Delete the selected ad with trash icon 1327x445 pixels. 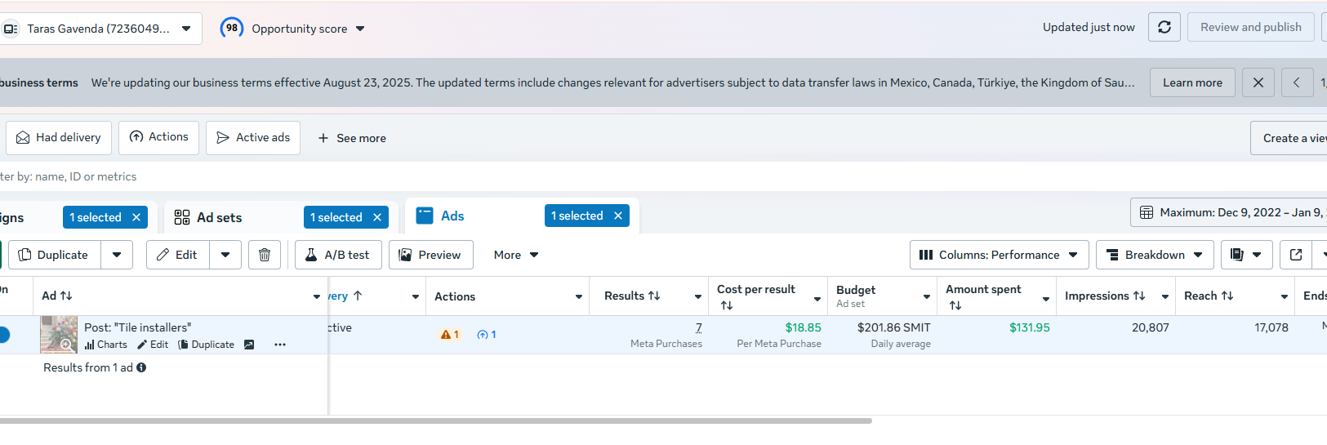pos(265,255)
